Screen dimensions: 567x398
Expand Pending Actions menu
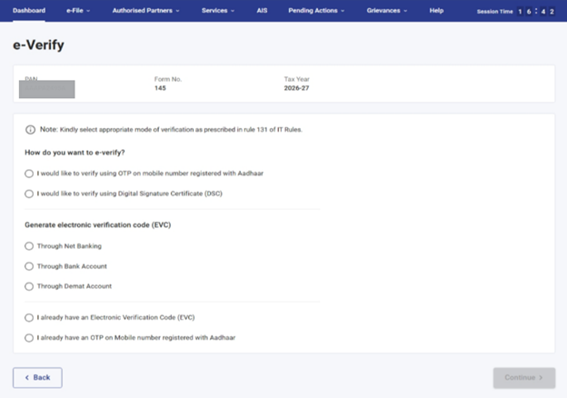tap(316, 11)
